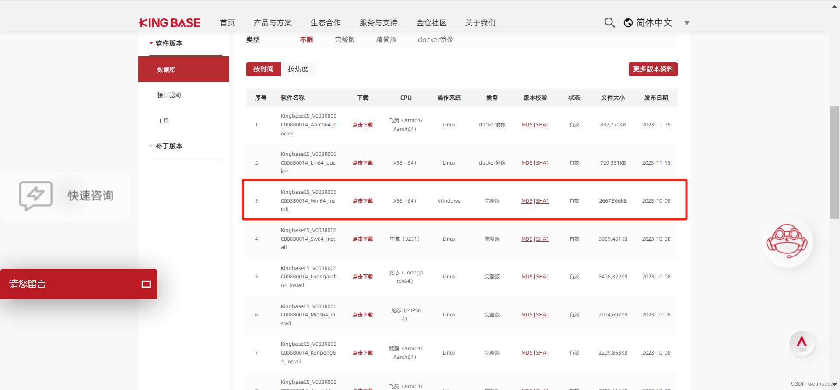Open SHA1 checksum for Loongarch64 row
The width and height of the screenshot is (840, 390).
[542, 277]
